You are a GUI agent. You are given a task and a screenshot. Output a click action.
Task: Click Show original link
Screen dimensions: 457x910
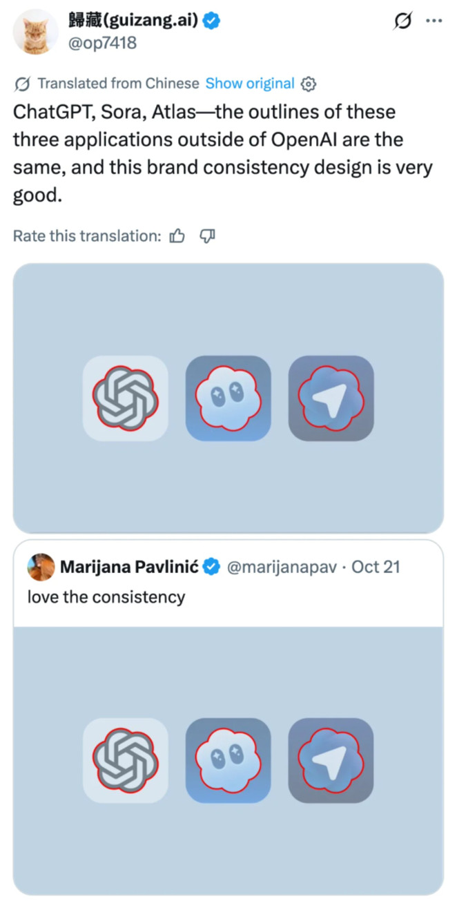250,84
